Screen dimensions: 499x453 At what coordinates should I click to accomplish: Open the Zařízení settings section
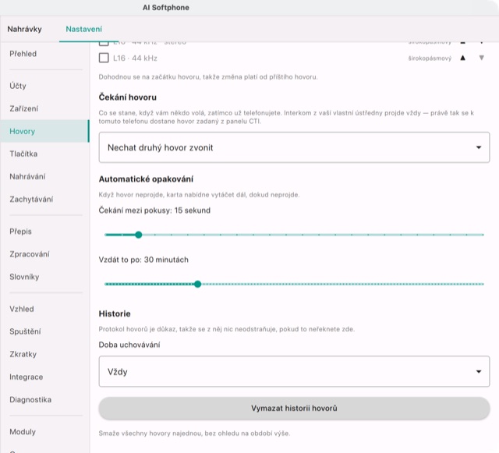pos(44,108)
